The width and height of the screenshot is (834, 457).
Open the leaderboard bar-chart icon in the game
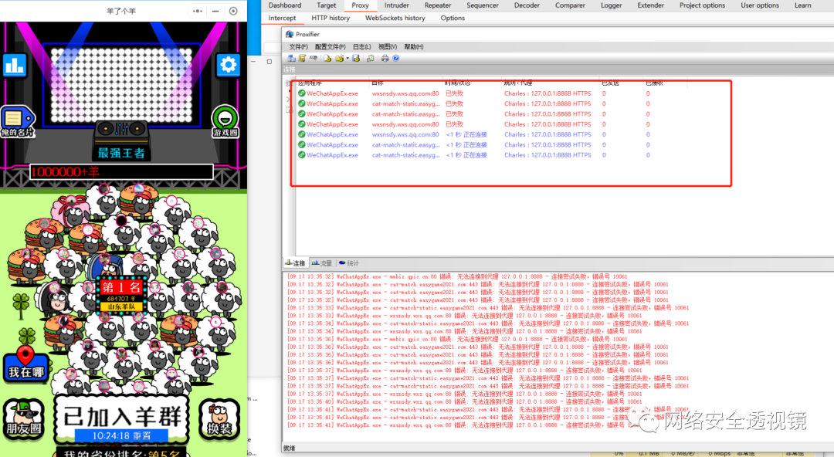(x=15, y=66)
